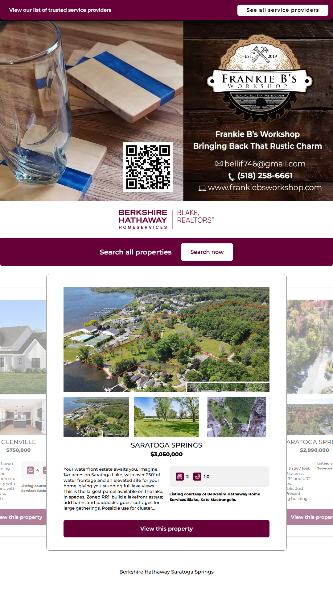Image resolution: width=333 pixels, height=593 pixels.
Task: Select the satellite map view thumbnail
Action: [236, 417]
